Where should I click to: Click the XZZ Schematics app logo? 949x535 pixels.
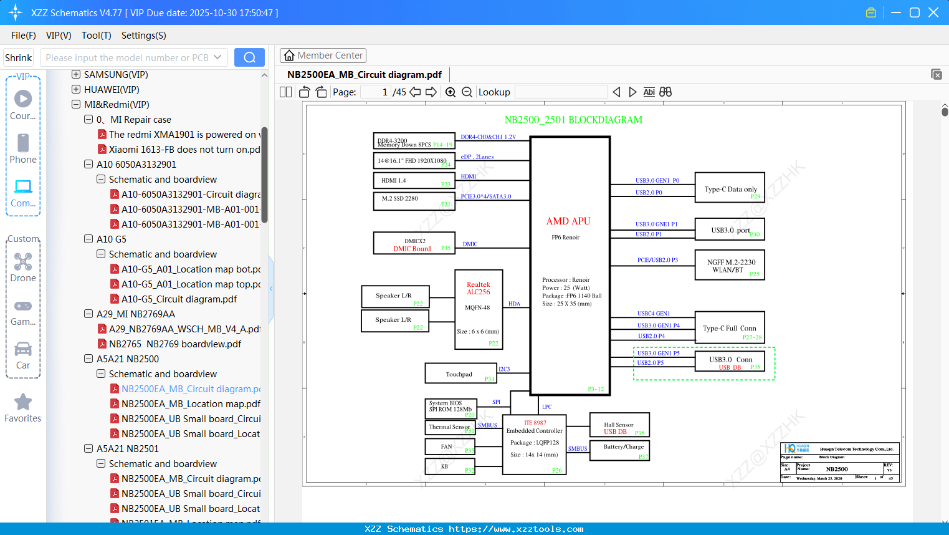15,12
